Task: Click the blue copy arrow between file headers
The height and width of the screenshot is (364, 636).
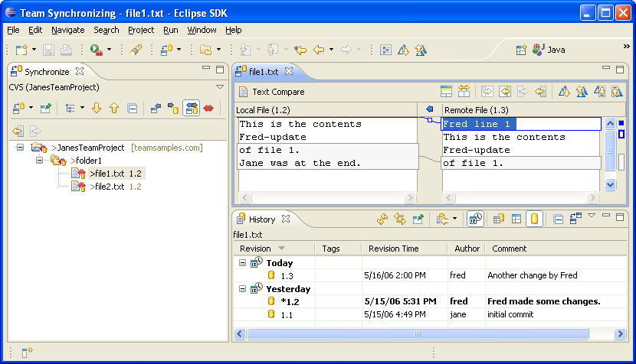Action: click(430, 109)
